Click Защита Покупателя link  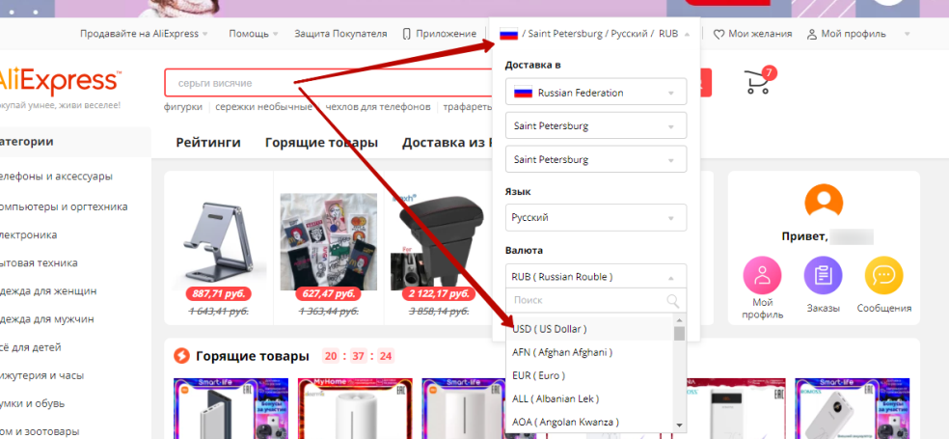(x=340, y=34)
